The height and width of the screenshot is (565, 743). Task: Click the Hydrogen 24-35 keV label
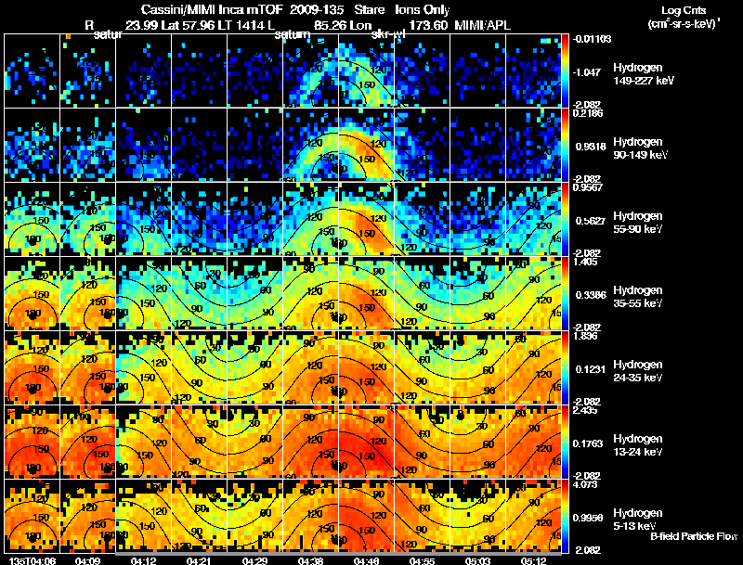coord(638,371)
